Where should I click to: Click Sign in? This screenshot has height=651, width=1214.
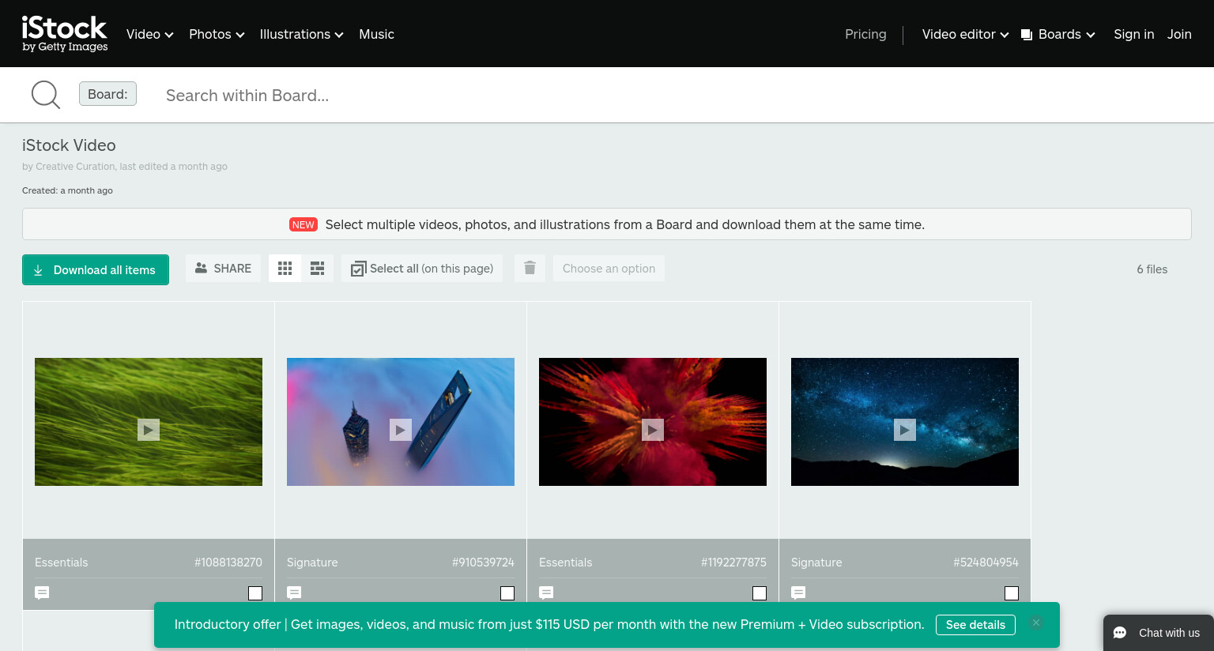[x=1133, y=34]
